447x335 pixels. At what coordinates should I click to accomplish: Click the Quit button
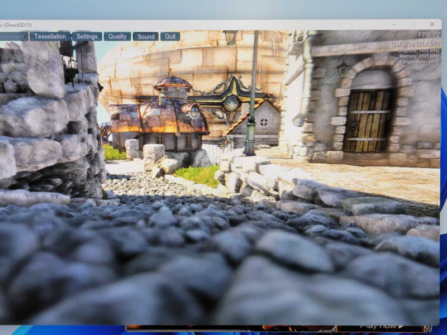(x=170, y=36)
